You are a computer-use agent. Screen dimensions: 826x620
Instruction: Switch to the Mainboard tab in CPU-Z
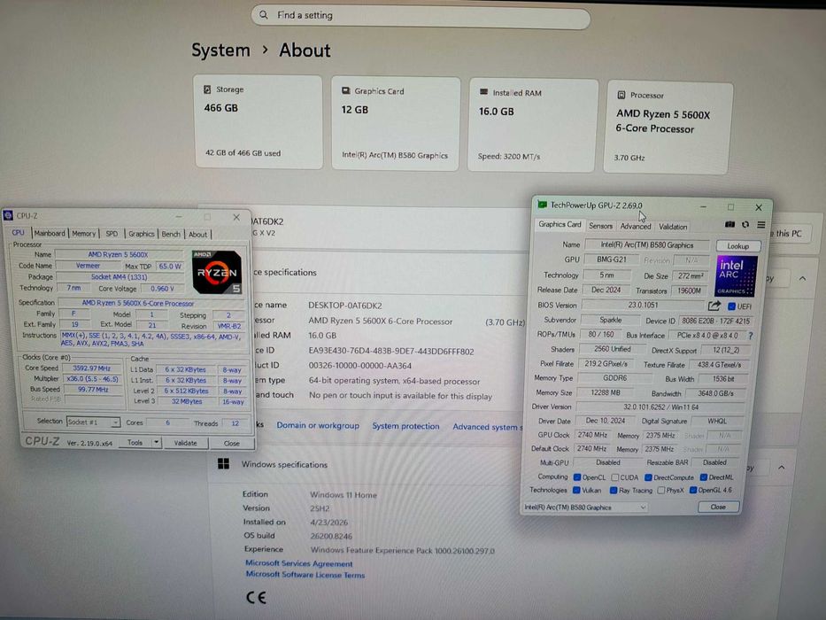[50, 233]
